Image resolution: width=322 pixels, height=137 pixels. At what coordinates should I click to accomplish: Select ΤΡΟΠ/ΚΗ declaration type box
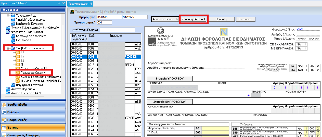[x=314, y=39]
